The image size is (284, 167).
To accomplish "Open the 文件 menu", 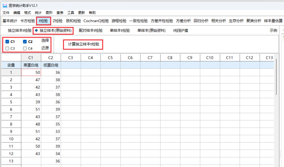I will pyautogui.click(x=6, y=13).
